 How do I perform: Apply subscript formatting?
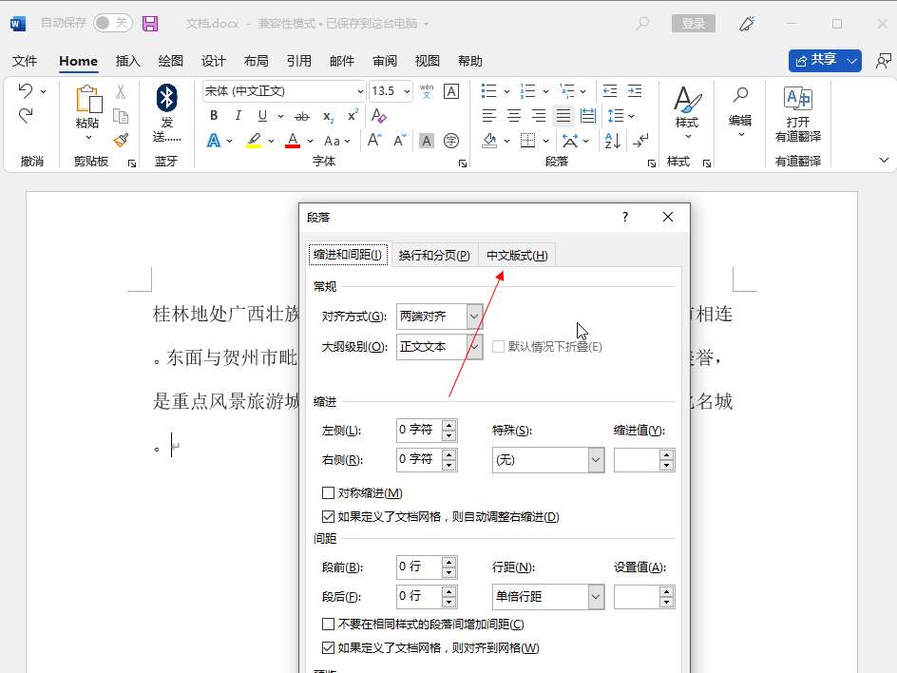click(328, 116)
